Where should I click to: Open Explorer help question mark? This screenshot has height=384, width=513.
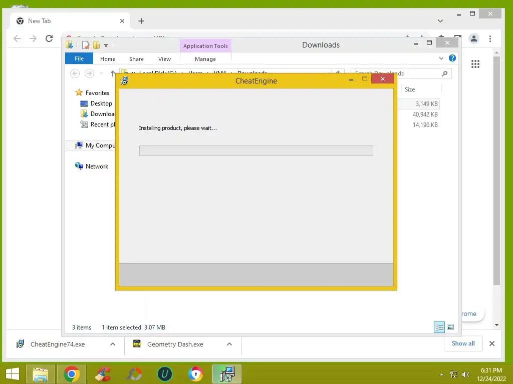452,58
